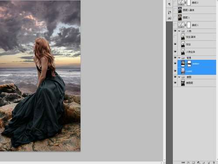Collapse the 人物 group triangle
Viewport: 218px width, 164px height.
pos(179,31)
